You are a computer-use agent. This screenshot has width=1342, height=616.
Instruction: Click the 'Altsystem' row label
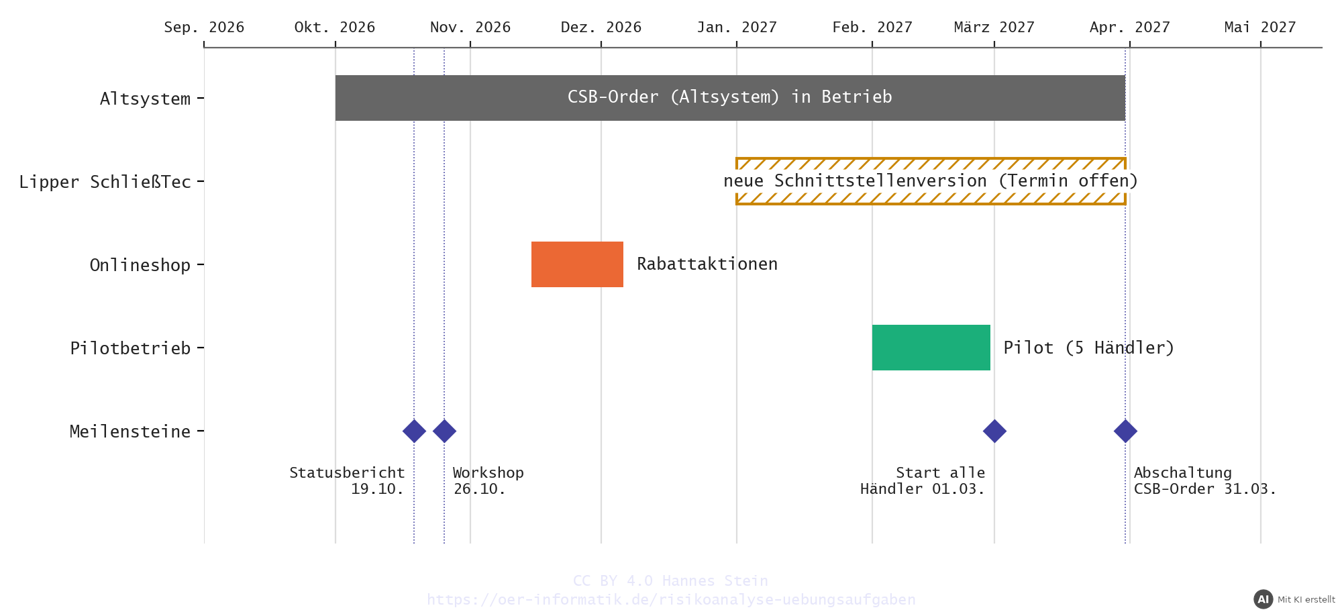pos(145,99)
